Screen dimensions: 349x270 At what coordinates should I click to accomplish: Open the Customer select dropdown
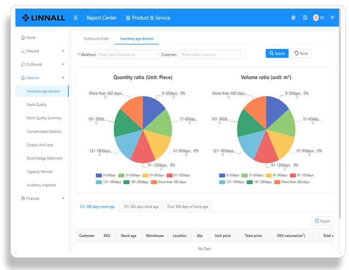tap(212, 55)
